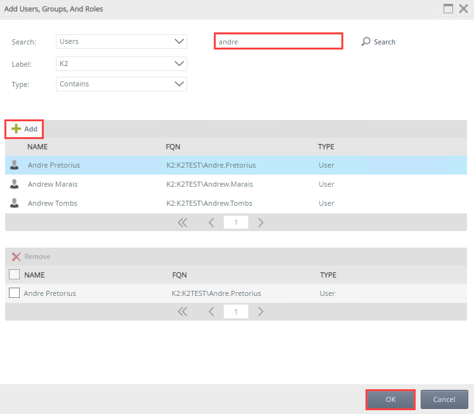Select the Andrew Tombs FQN row
Screen dimensions: 474x414
209,203
